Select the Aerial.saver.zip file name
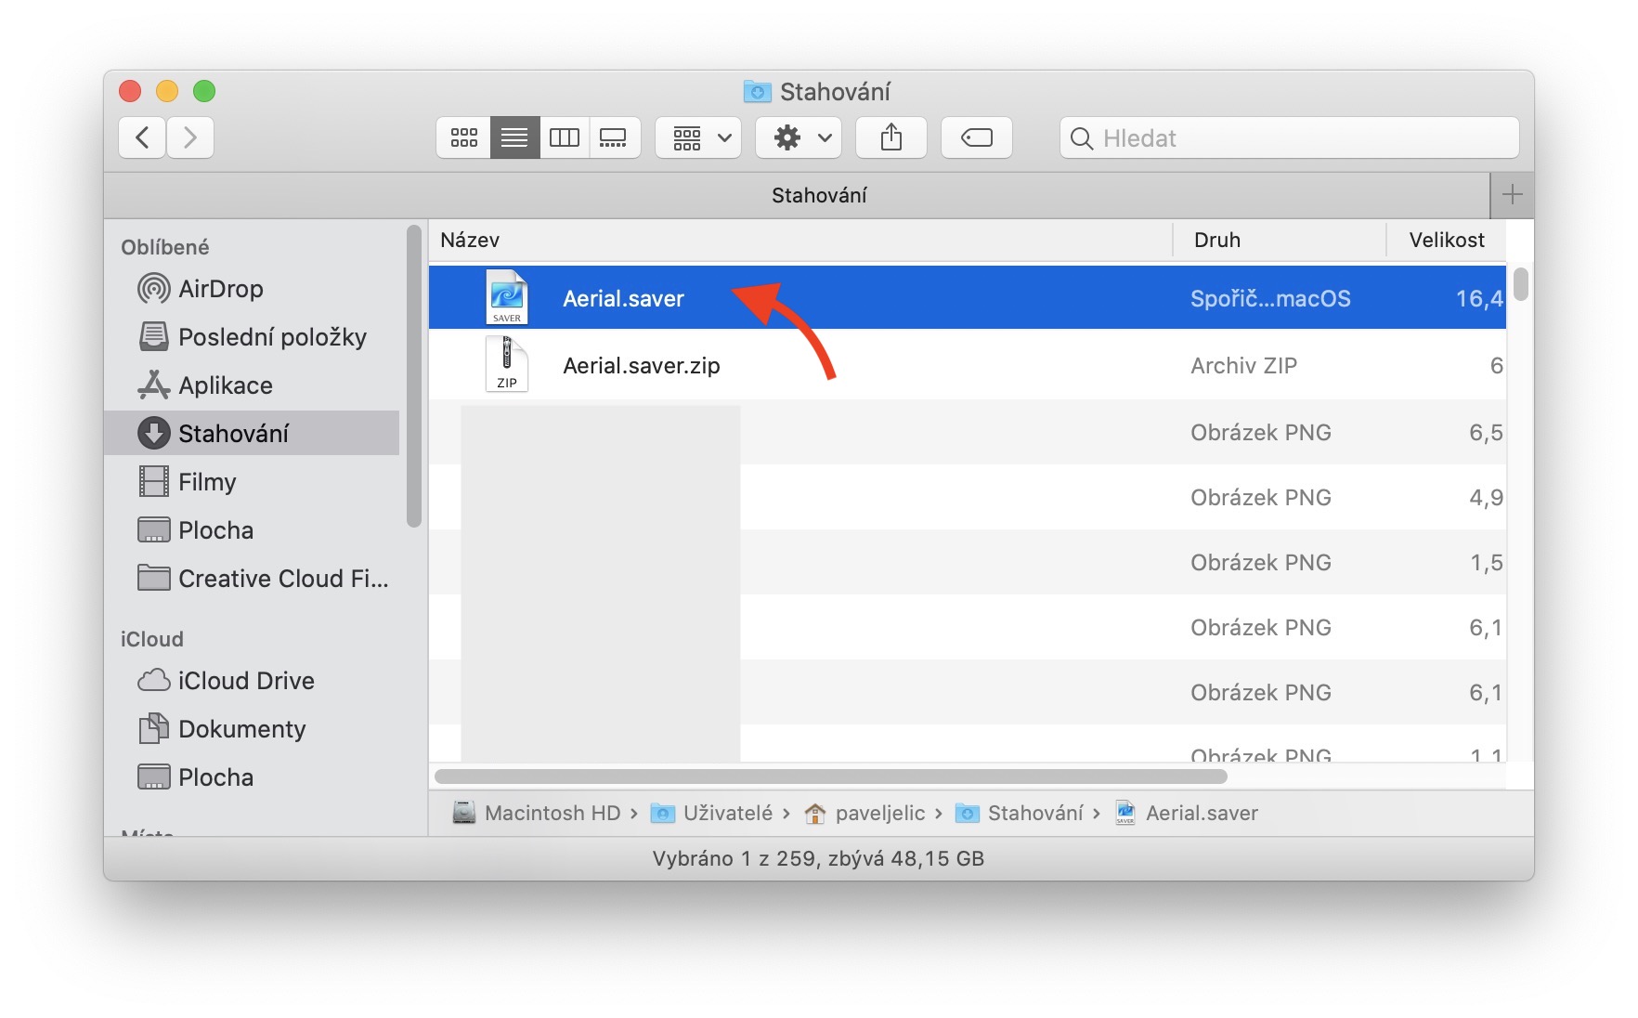 (641, 366)
